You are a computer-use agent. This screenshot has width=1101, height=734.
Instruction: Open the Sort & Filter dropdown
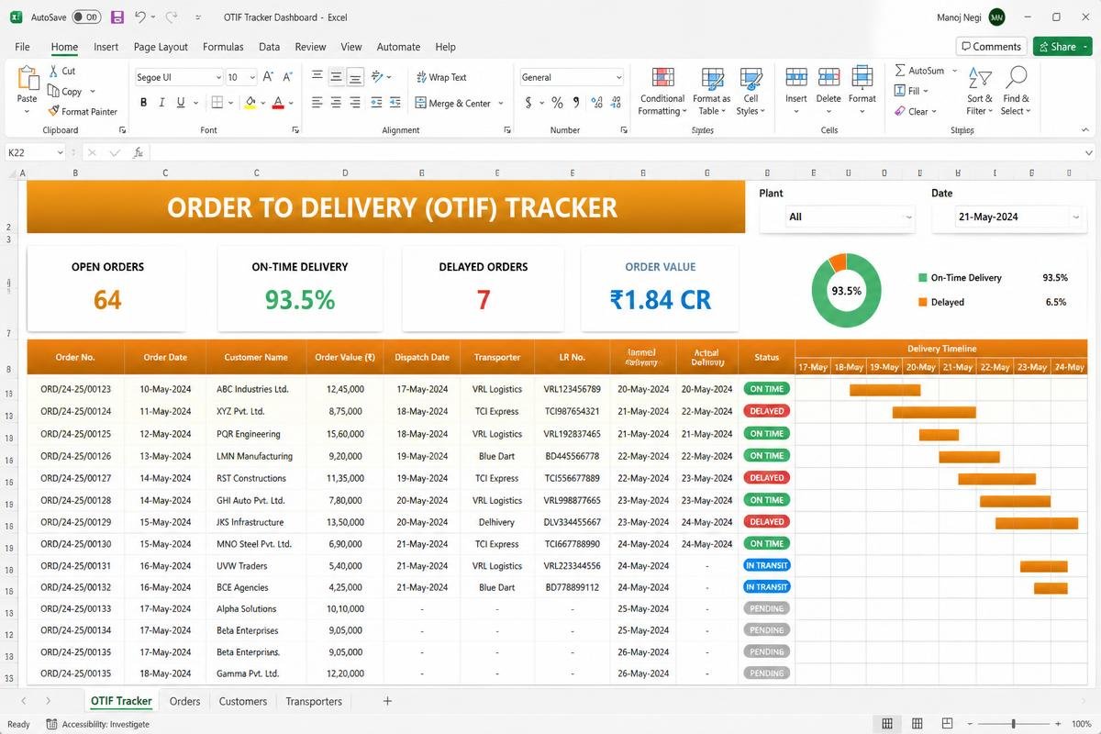point(980,92)
